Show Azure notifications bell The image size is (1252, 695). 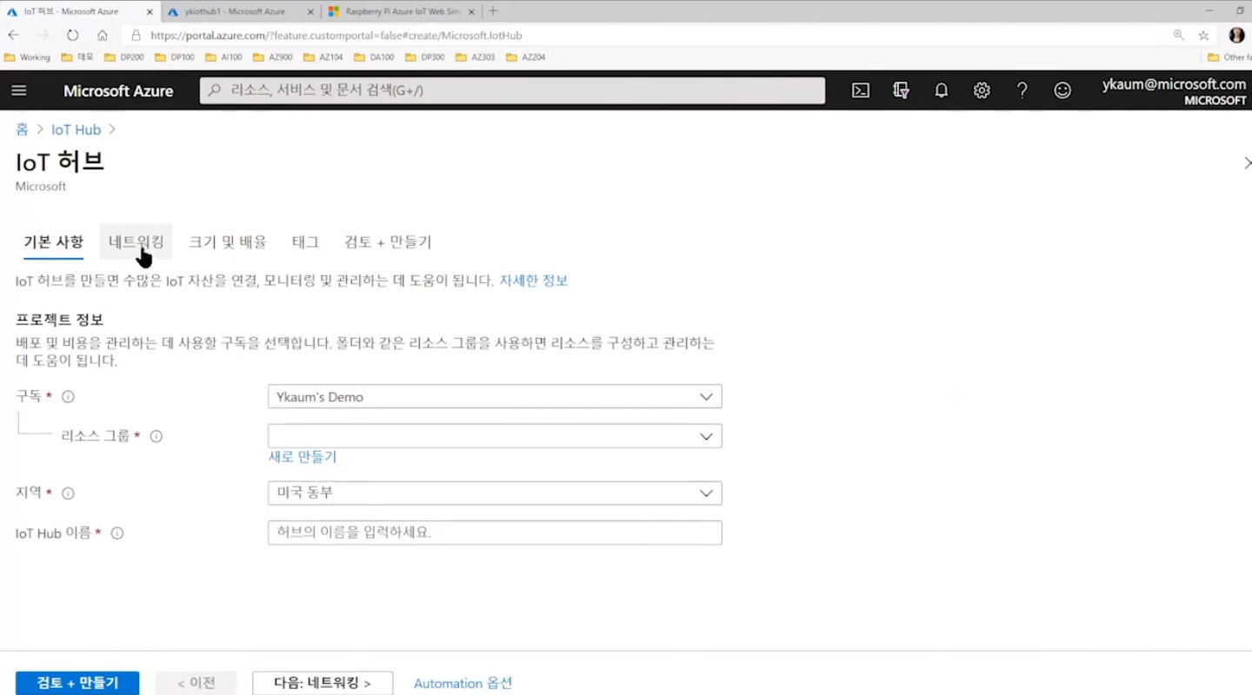click(942, 90)
